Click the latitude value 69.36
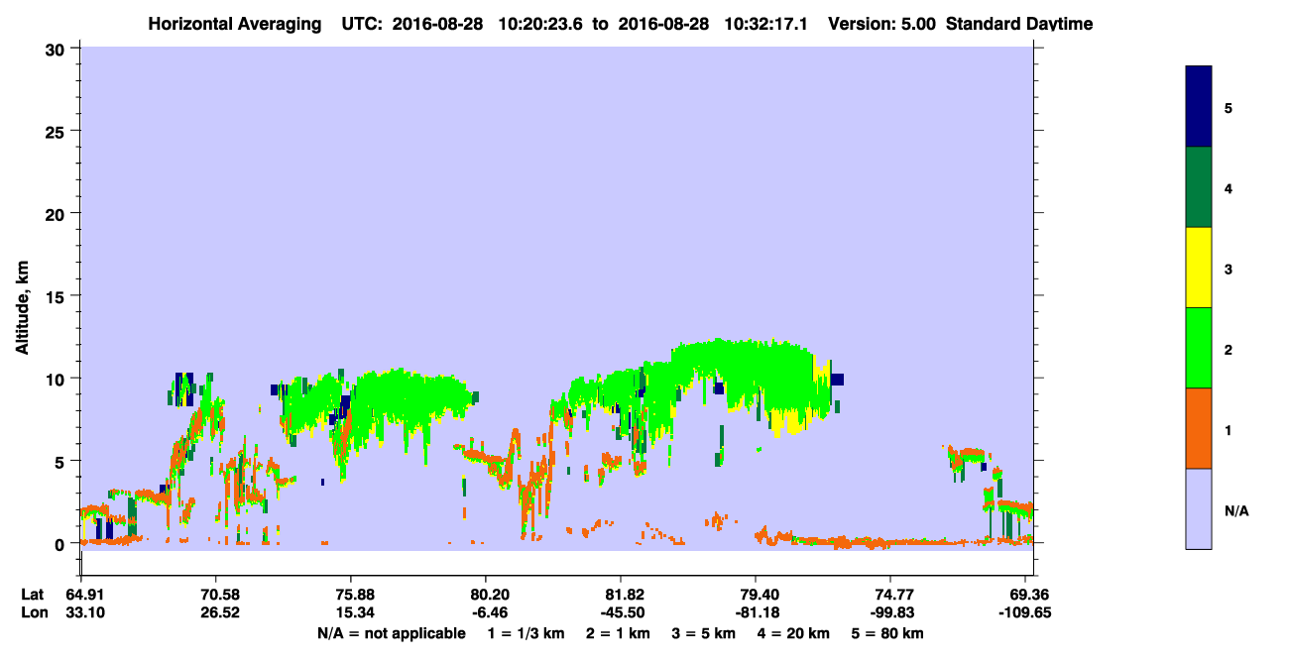Image resolution: width=1289 pixels, height=661 pixels. [1031, 595]
